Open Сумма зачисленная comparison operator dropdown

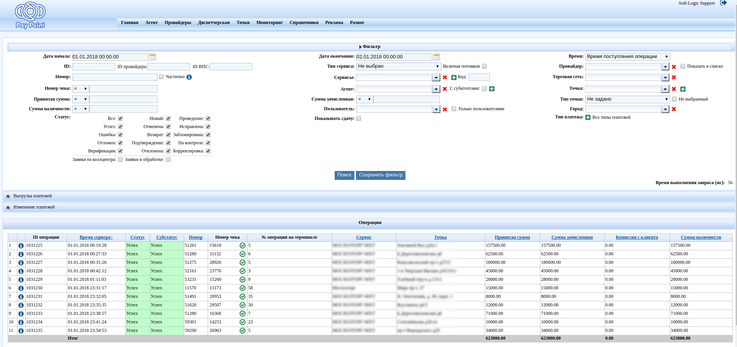tap(365, 99)
